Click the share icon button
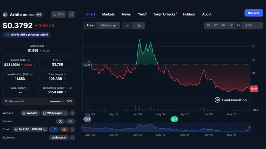This screenshot has height=149, width=266. 71,14
